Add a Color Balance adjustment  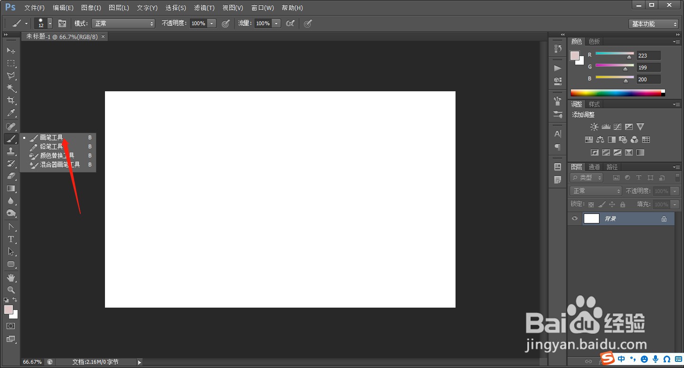tap(600, 140)
